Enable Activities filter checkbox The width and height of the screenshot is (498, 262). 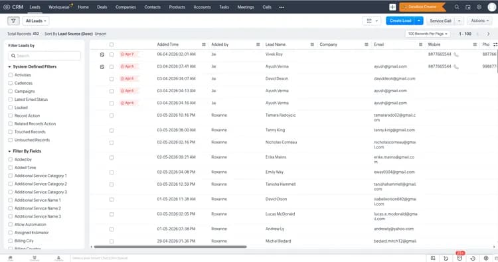pos(11,75)
